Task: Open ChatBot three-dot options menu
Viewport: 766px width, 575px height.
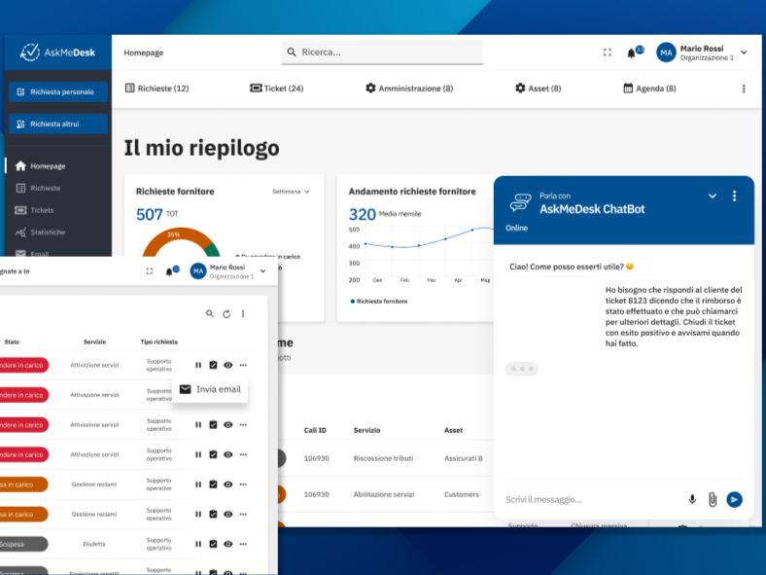Action: [734, 197]
